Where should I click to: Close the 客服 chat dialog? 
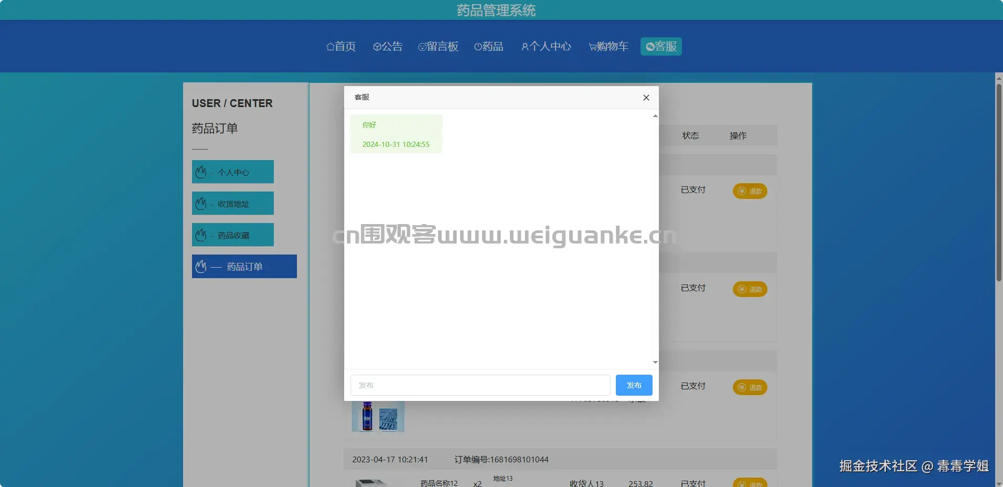(646, 98)
